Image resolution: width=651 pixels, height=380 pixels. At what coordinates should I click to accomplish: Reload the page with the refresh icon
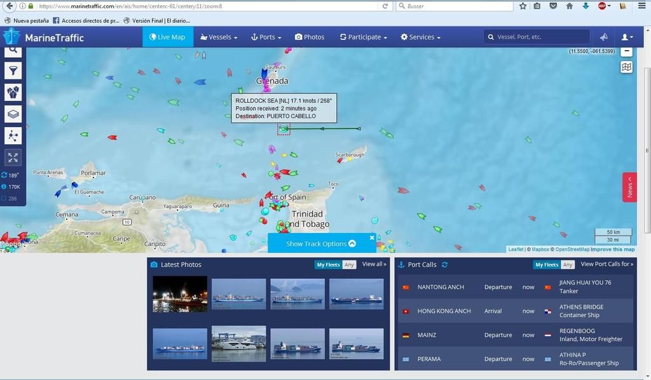[x=385, y=6]
